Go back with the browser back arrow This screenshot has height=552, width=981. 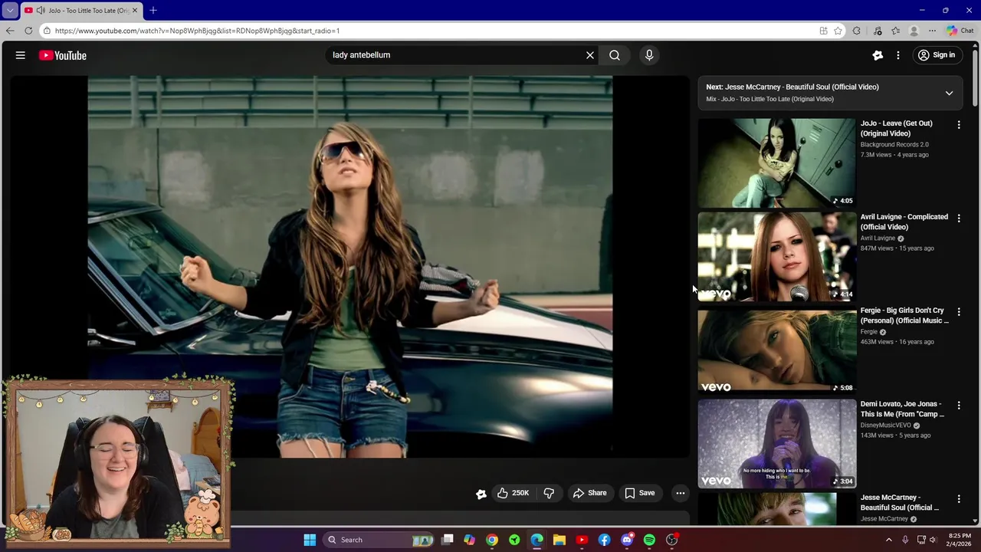click(10, 31)
